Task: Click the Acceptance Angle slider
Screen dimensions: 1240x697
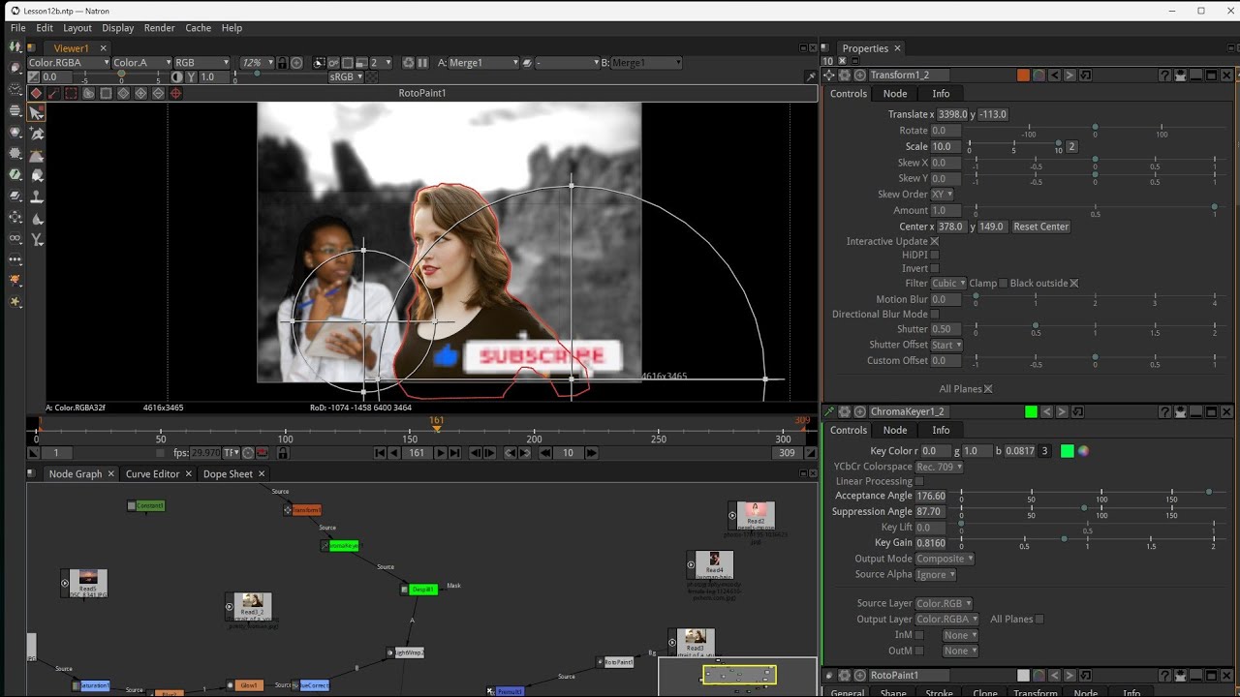Action: (x=1087, y=493)
